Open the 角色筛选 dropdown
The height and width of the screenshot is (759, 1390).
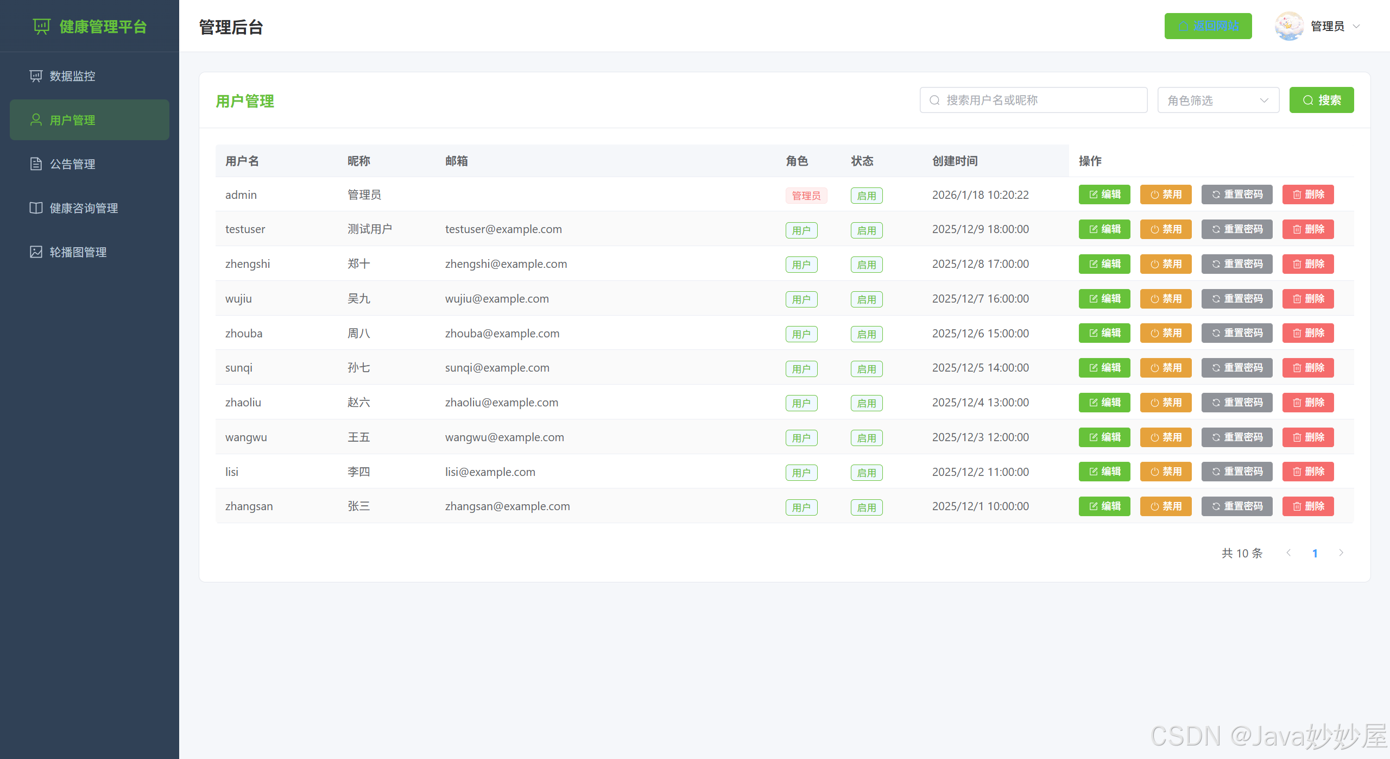pos(1218,101)
